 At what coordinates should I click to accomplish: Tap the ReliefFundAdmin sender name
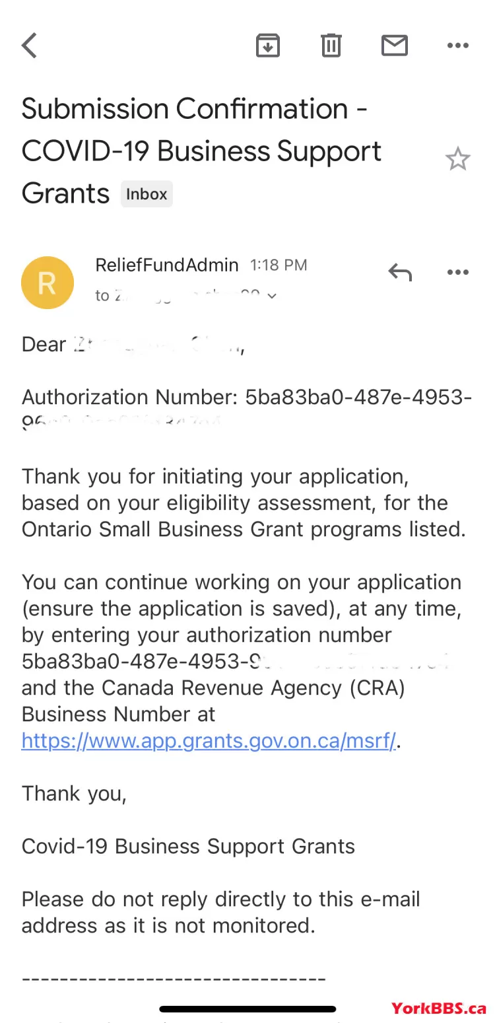167,265
